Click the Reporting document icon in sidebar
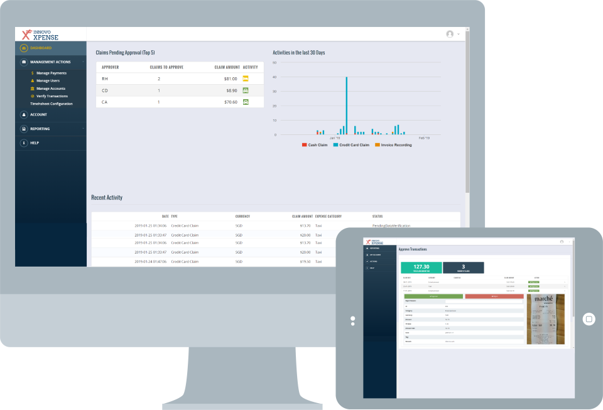The image size is (603, 410). (24, 129)
